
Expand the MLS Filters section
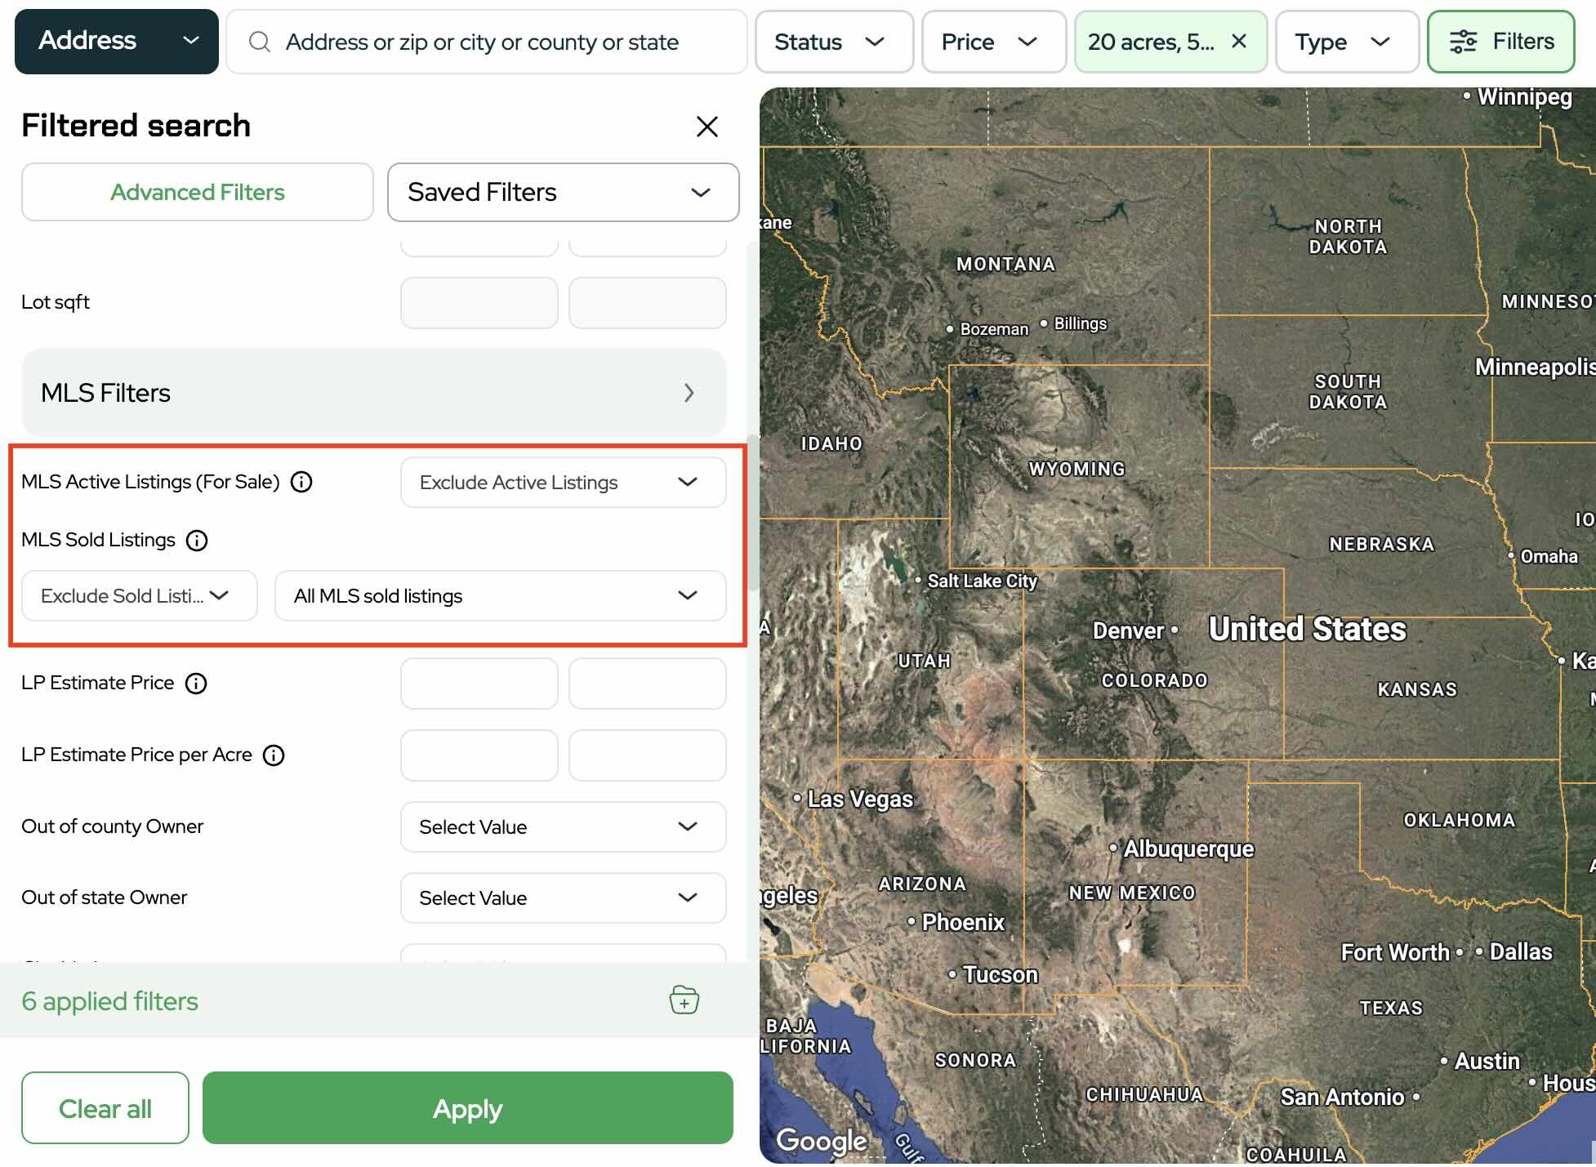(373, 393)
